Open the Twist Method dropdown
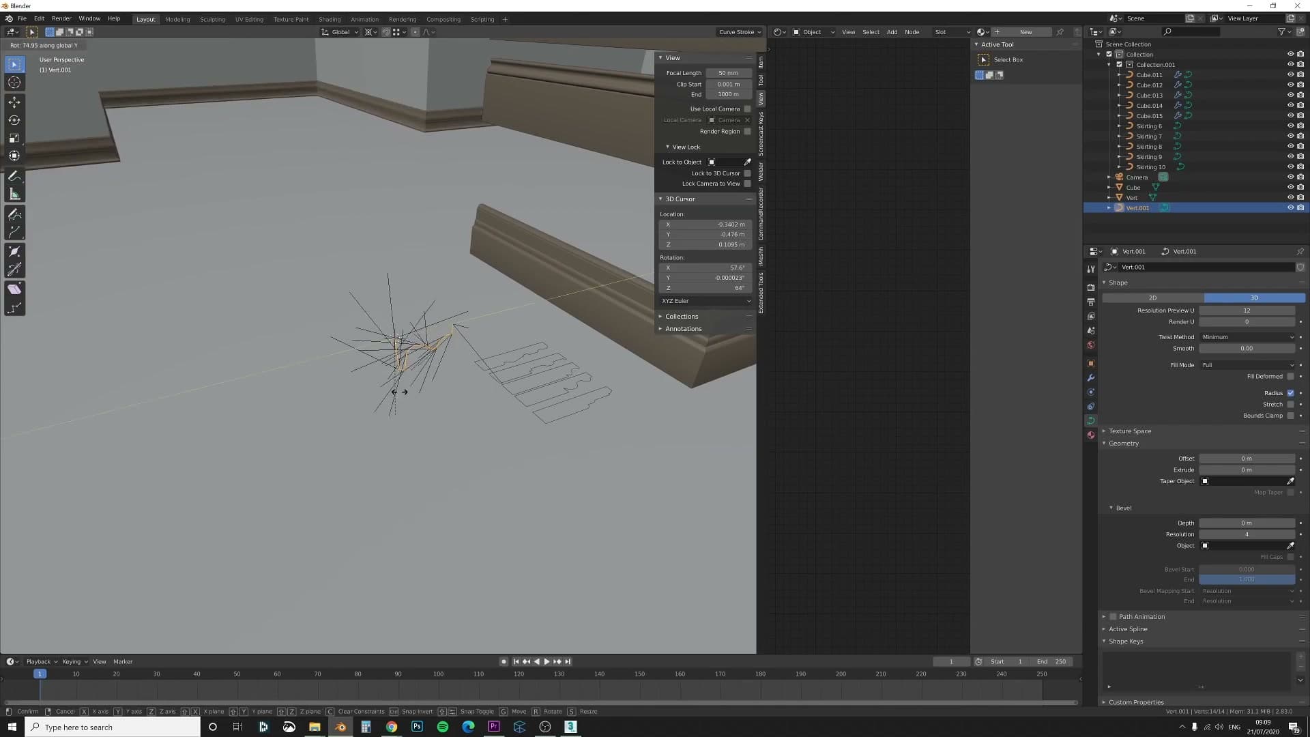This screenshot has width=1310, height=737. click(x=1247, y=337)
